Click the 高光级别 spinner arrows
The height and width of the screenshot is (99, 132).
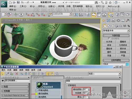coord(89,89)
